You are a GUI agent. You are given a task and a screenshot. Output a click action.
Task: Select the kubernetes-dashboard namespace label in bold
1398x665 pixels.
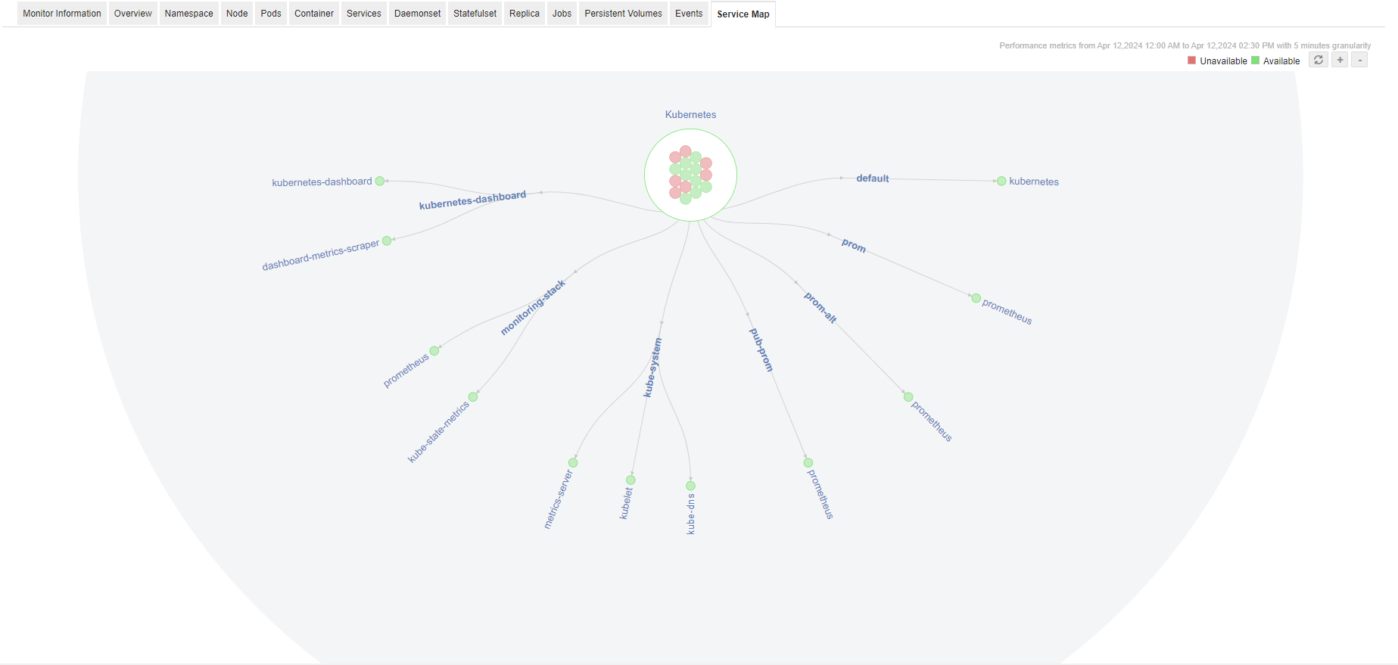pos(472,200)
